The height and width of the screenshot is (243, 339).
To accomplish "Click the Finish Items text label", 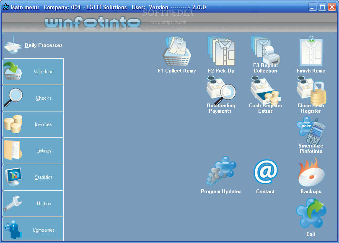I will [311, 71].
